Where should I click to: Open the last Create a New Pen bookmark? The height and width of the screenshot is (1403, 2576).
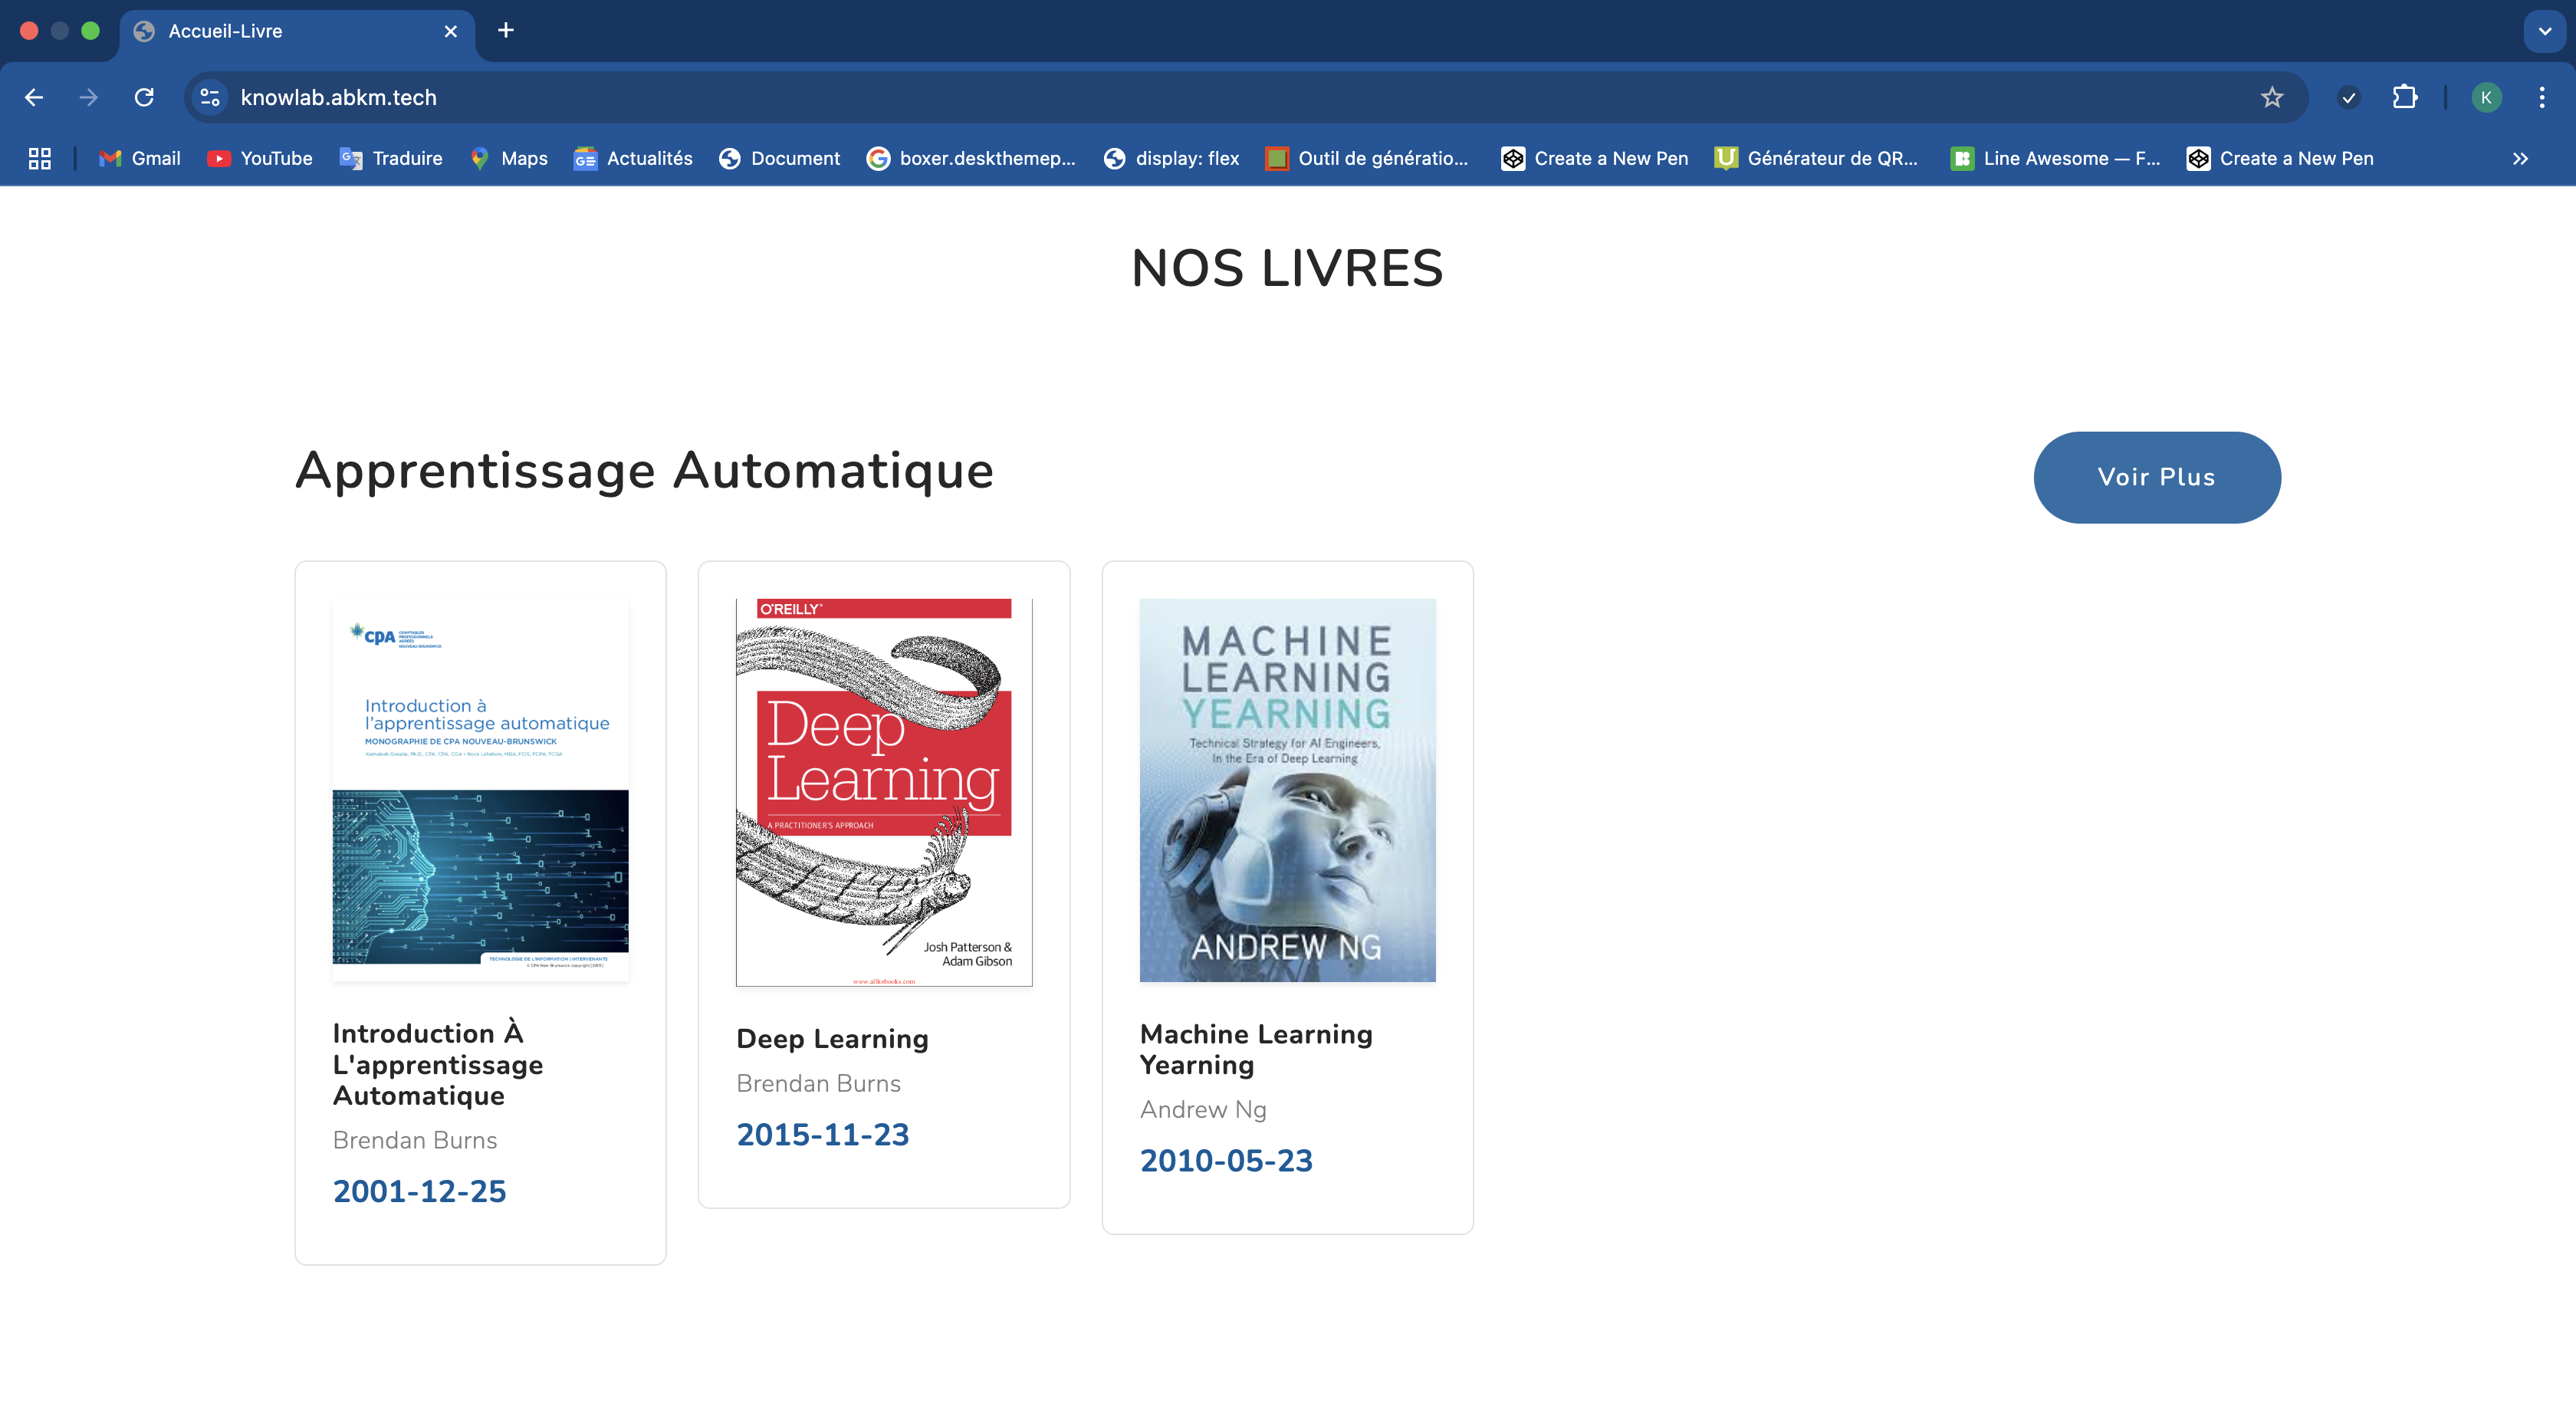point(2280,158)
